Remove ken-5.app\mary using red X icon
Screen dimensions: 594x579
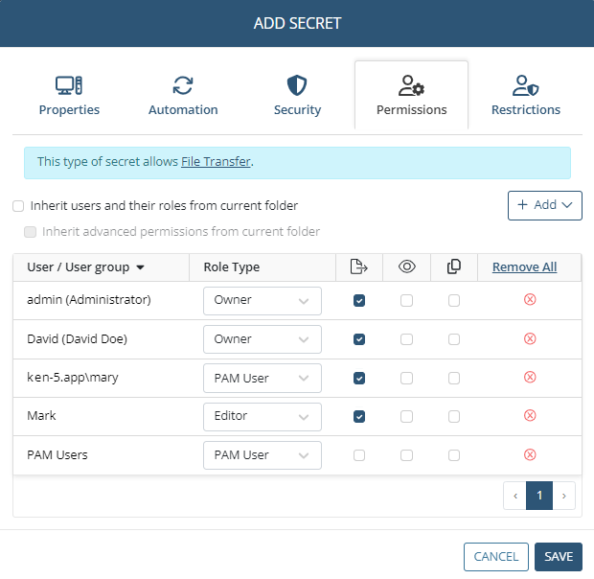[x=530, y=377]
